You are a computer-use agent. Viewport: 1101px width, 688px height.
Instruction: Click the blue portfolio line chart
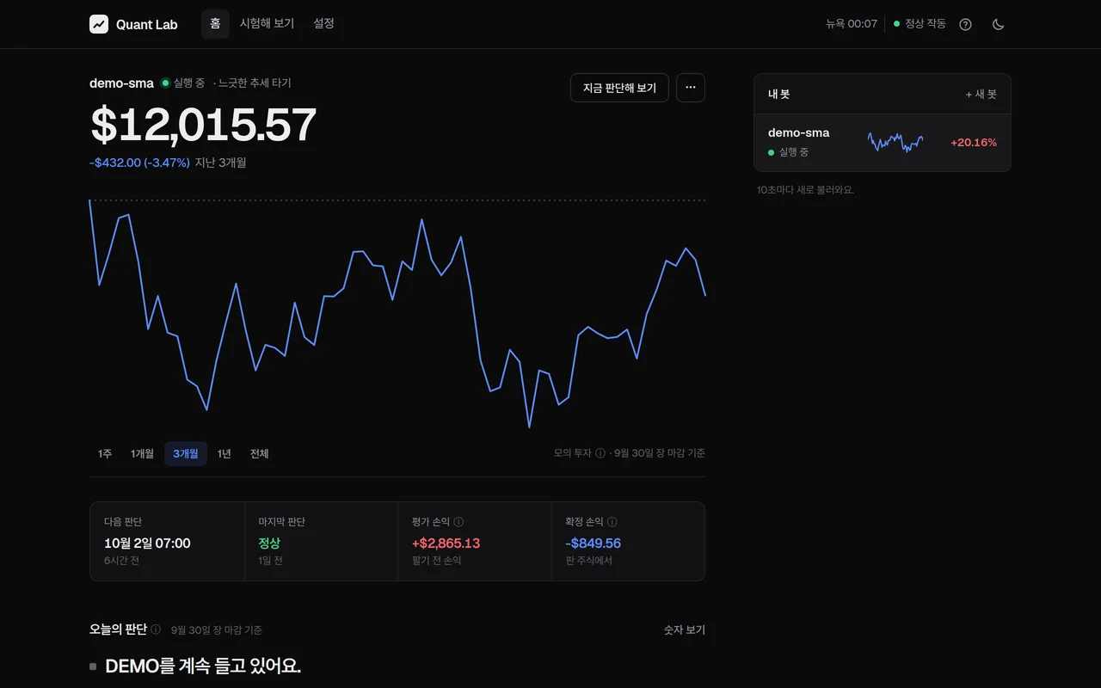pyautogui.click(x=397, y=314)
